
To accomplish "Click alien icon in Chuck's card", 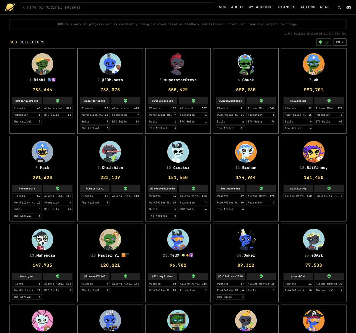I will (x=261, y=101).
